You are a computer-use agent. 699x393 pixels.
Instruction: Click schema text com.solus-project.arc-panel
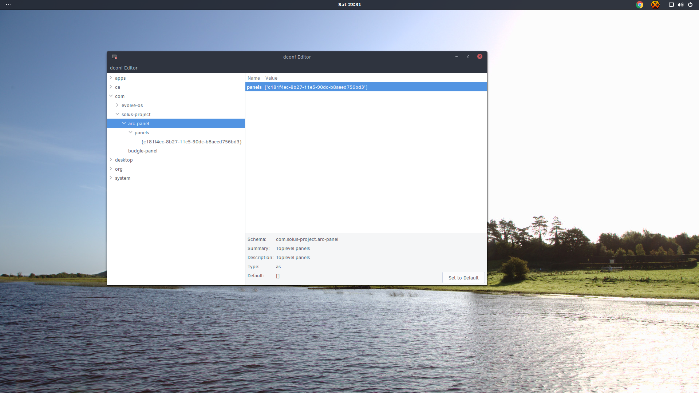[307, 239]
